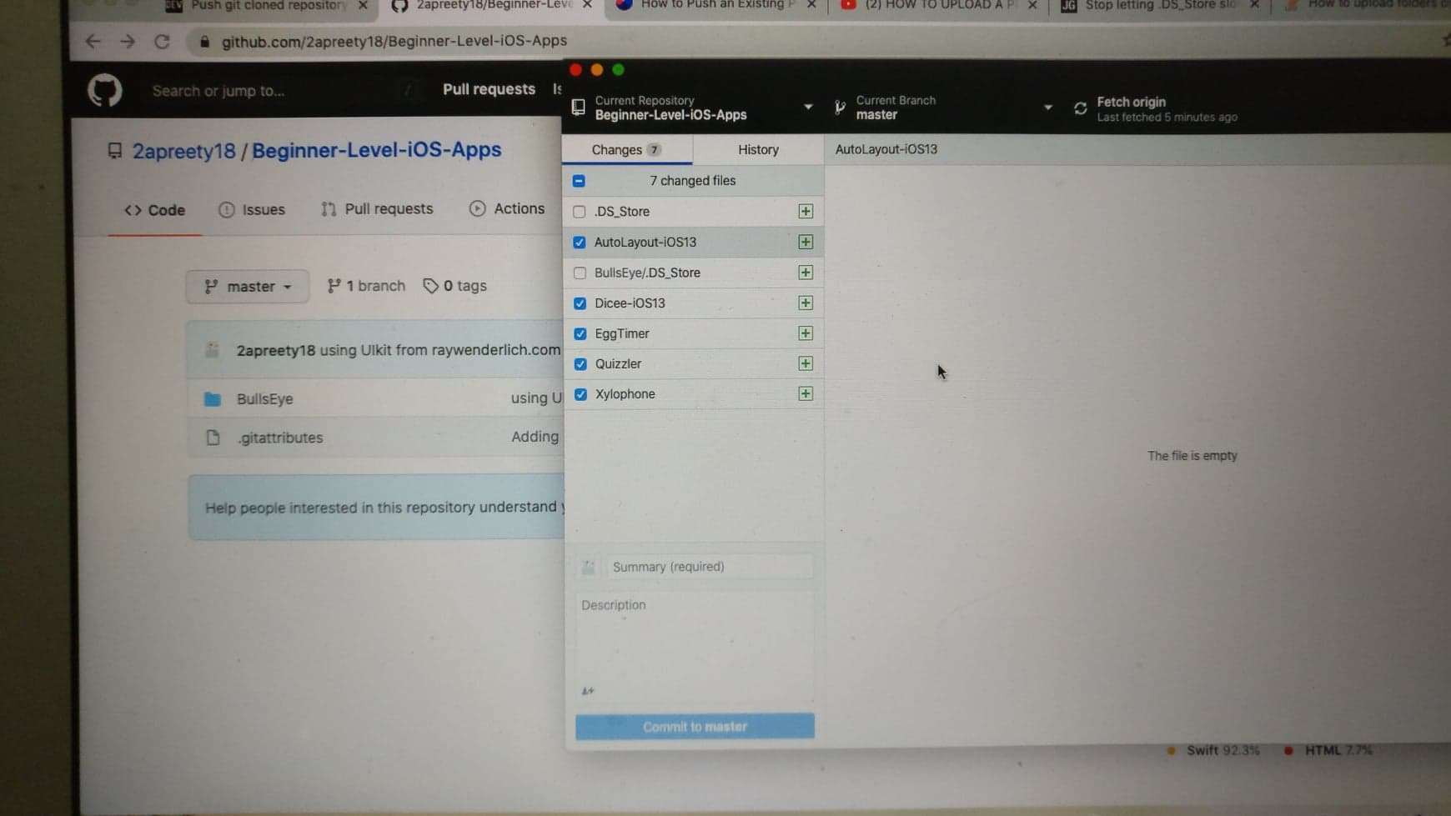Switch to the 'HOW TO UPLOAD' browser tab

[x=938, y=6]
